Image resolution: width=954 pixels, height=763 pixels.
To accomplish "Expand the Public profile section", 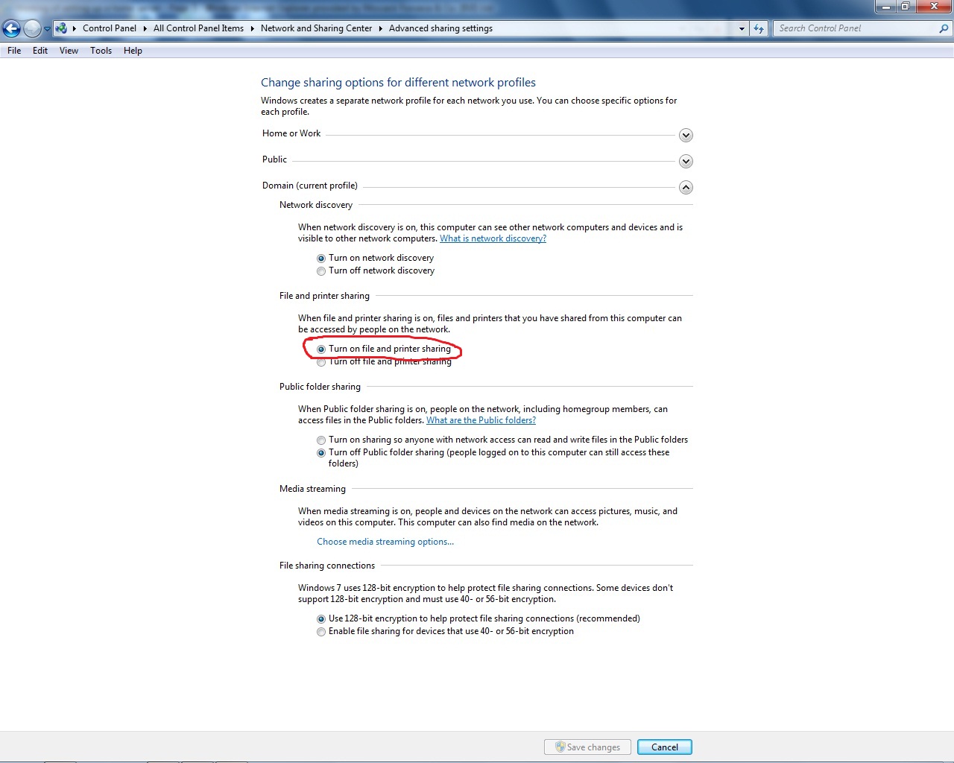I will click(686, 161).
